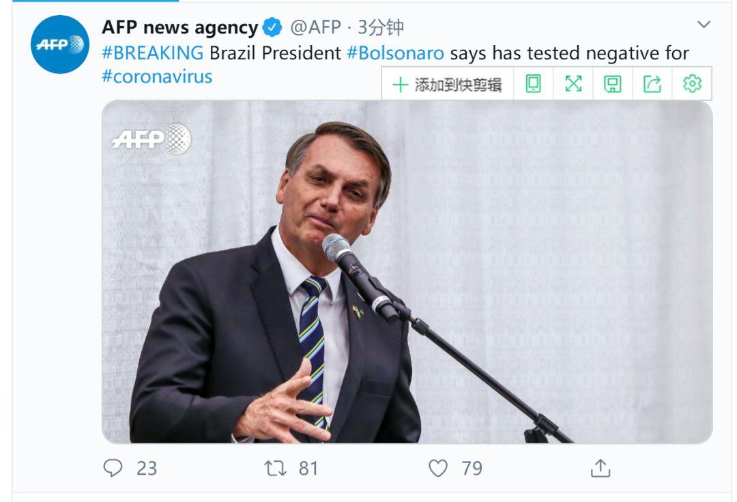The width and height of the screenshot is (737, 502).
Task: Open the tweet options chevron menu
Action: tap(703, 25)
